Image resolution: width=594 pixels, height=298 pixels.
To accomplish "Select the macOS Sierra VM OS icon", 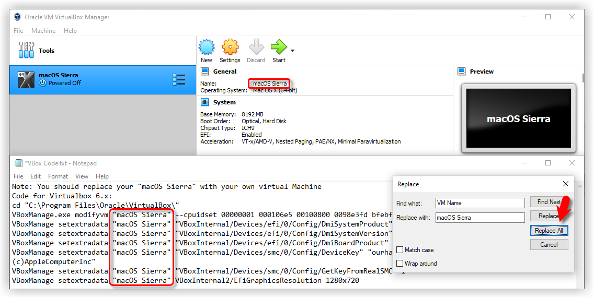I will coord(26,80).
